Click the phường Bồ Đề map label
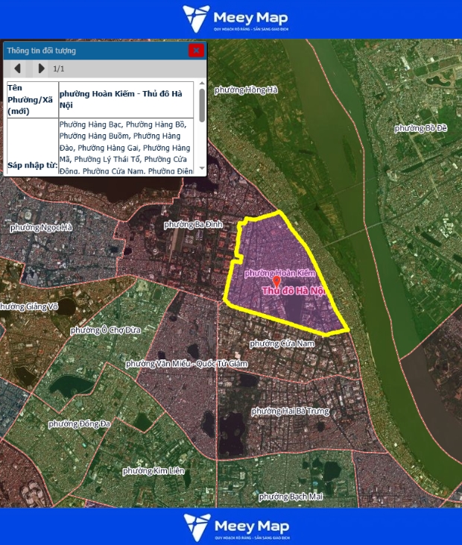Screen dimensions: 462x545 coord(420,128)
